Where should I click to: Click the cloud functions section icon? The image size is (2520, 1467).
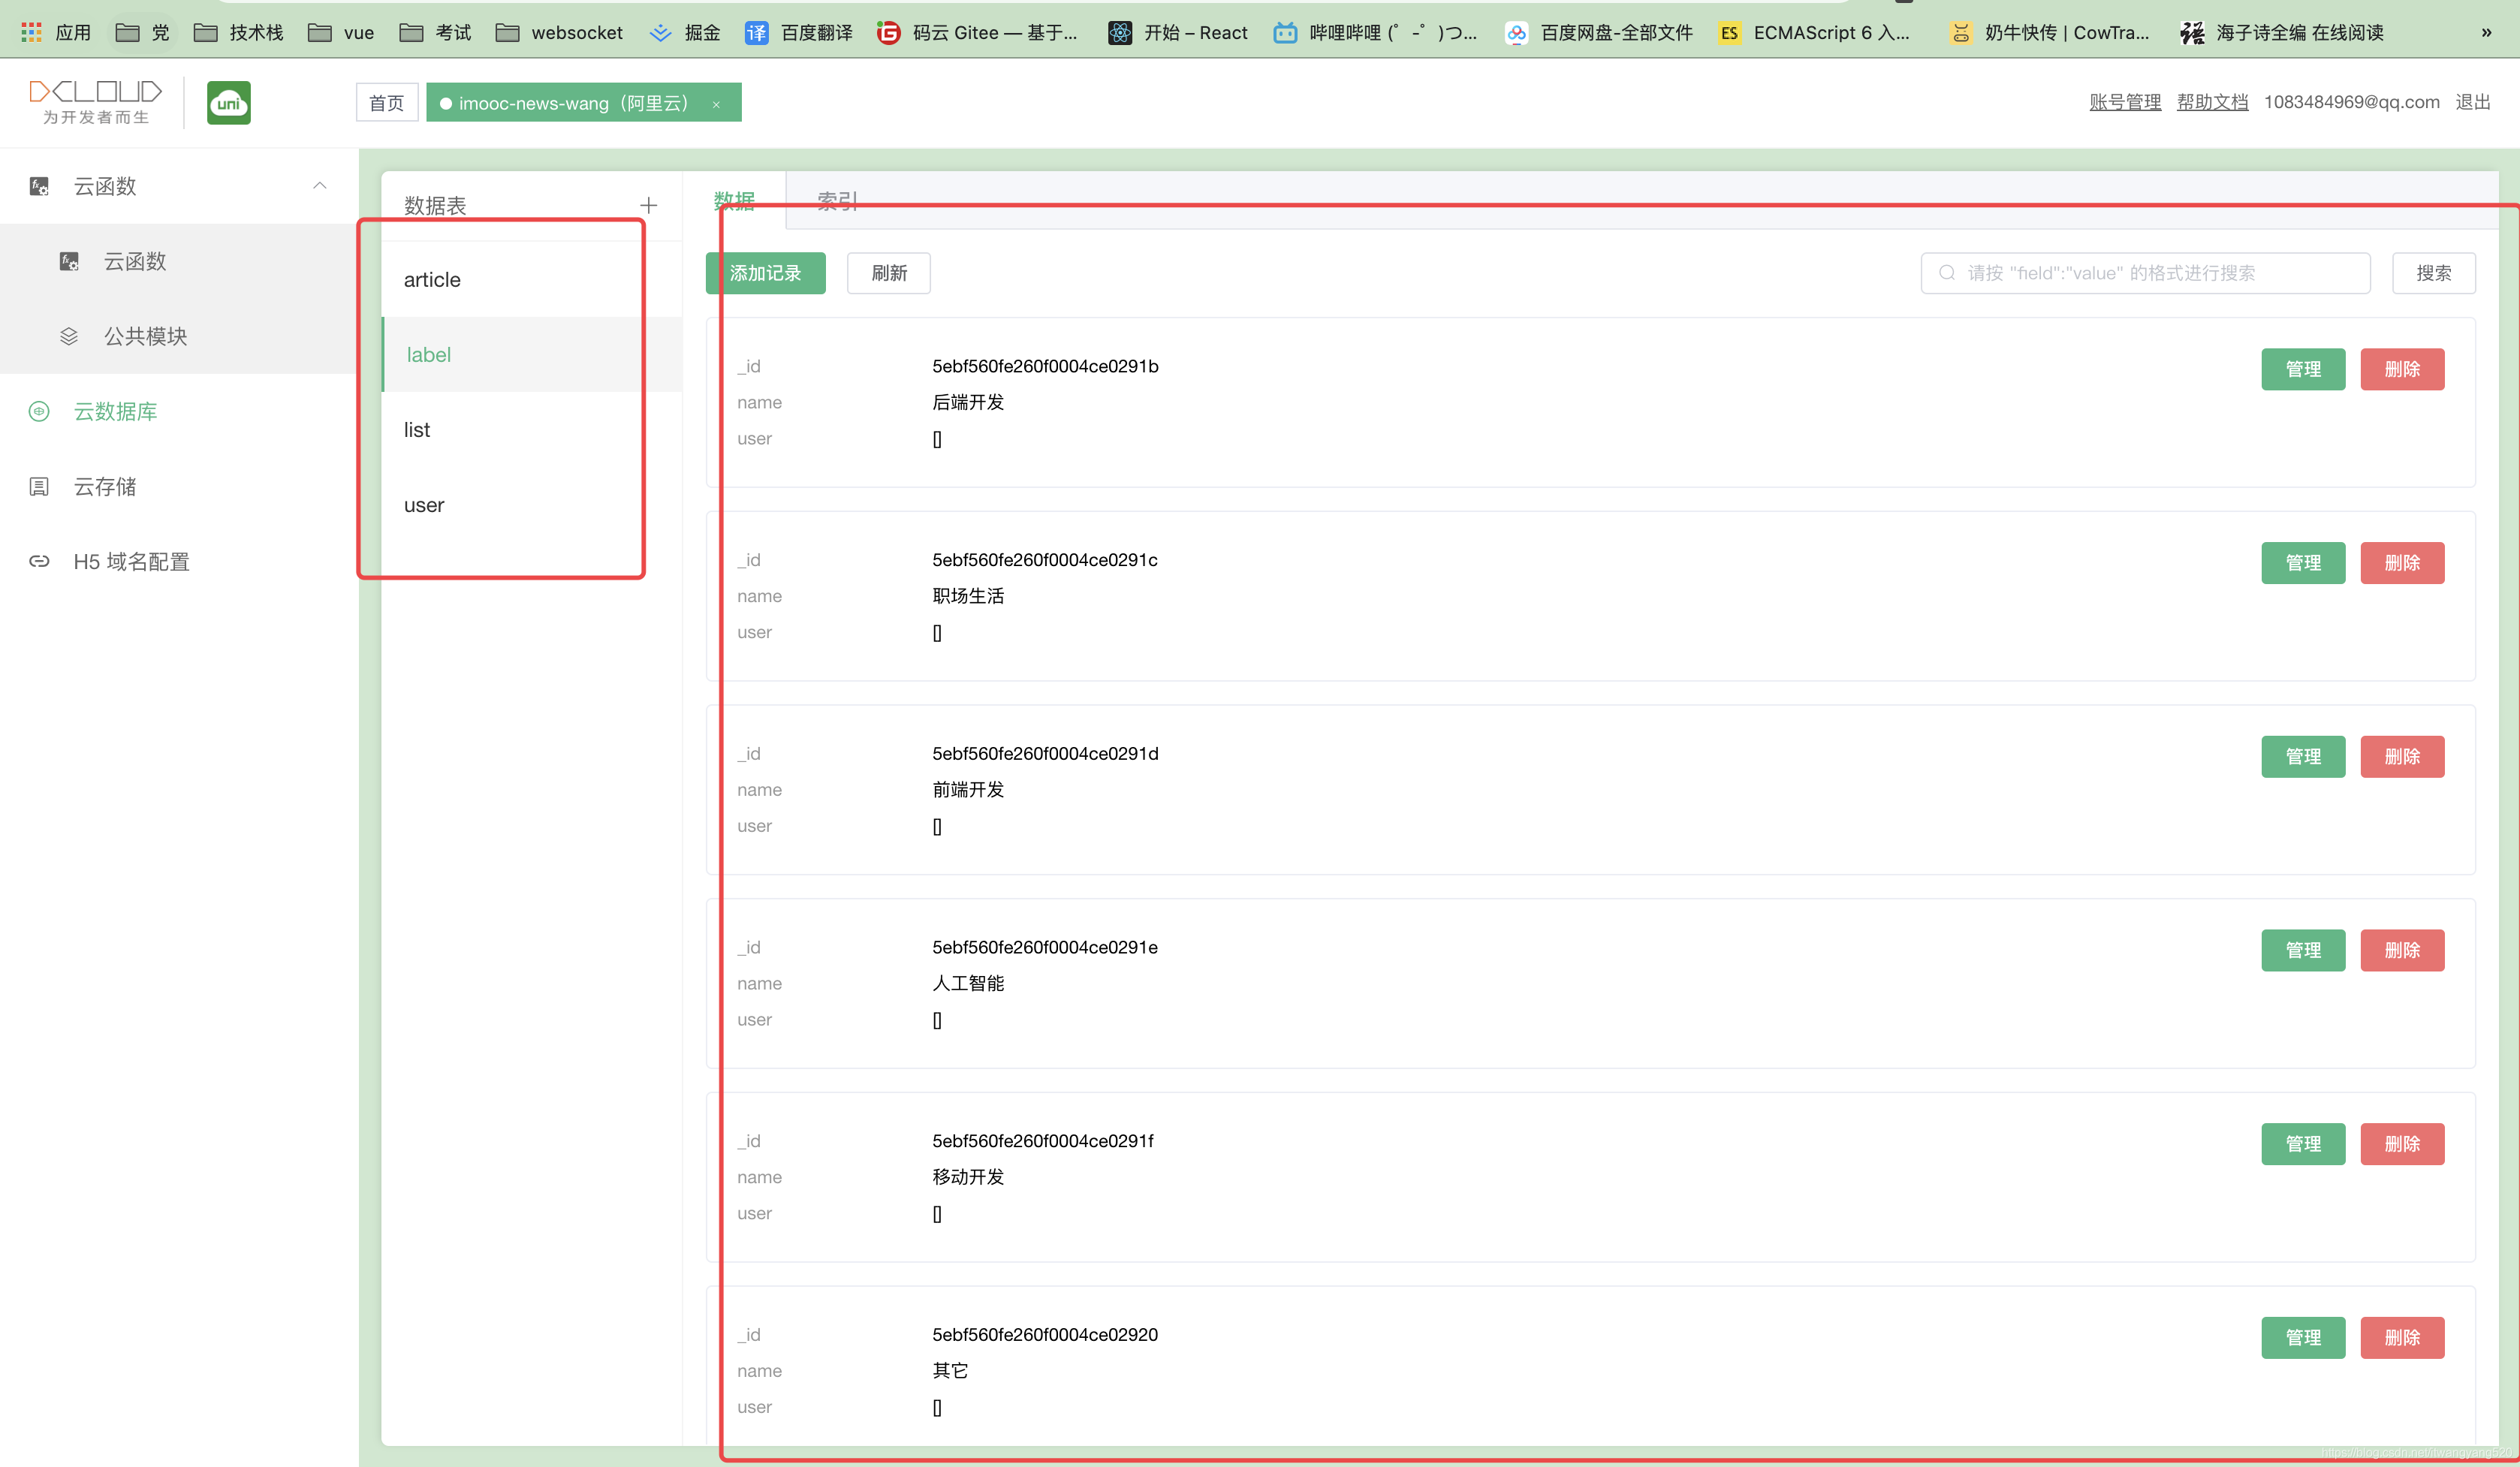pyautogui.click(x=39, y=186)
